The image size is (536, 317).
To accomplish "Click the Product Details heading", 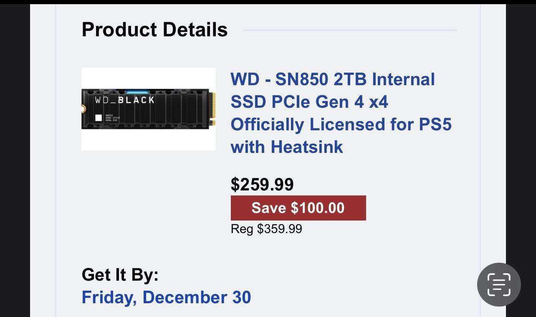I will click(x=154, y=30).
